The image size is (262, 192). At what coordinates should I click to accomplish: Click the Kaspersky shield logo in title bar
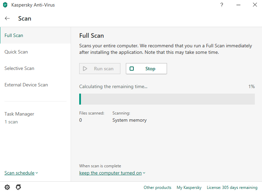coord(5,5)
